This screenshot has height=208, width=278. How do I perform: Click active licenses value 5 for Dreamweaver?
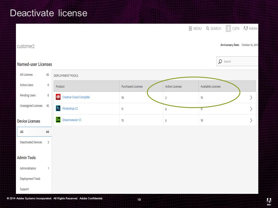tap(166, 121)
